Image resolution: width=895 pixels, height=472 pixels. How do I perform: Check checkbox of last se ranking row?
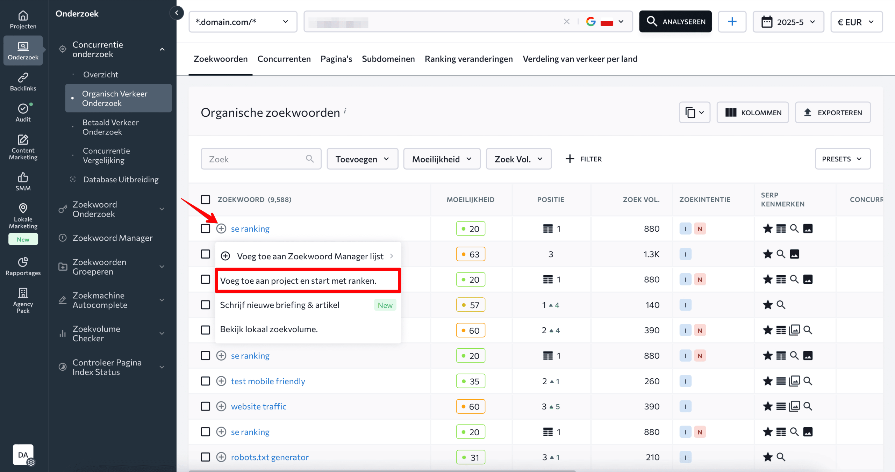click(206, 432)
